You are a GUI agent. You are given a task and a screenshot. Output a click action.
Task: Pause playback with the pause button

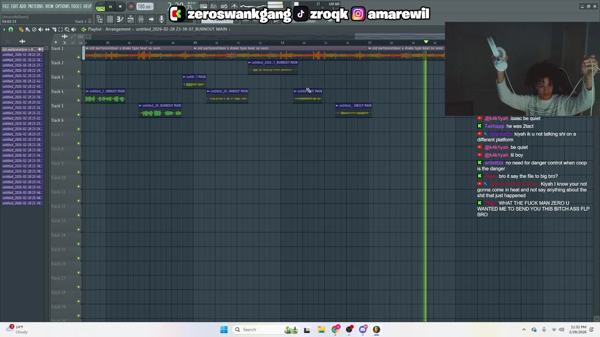coord(110,7)
